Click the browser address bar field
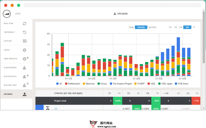The height and width of the screenshot is (128, 206). [112, 5]
